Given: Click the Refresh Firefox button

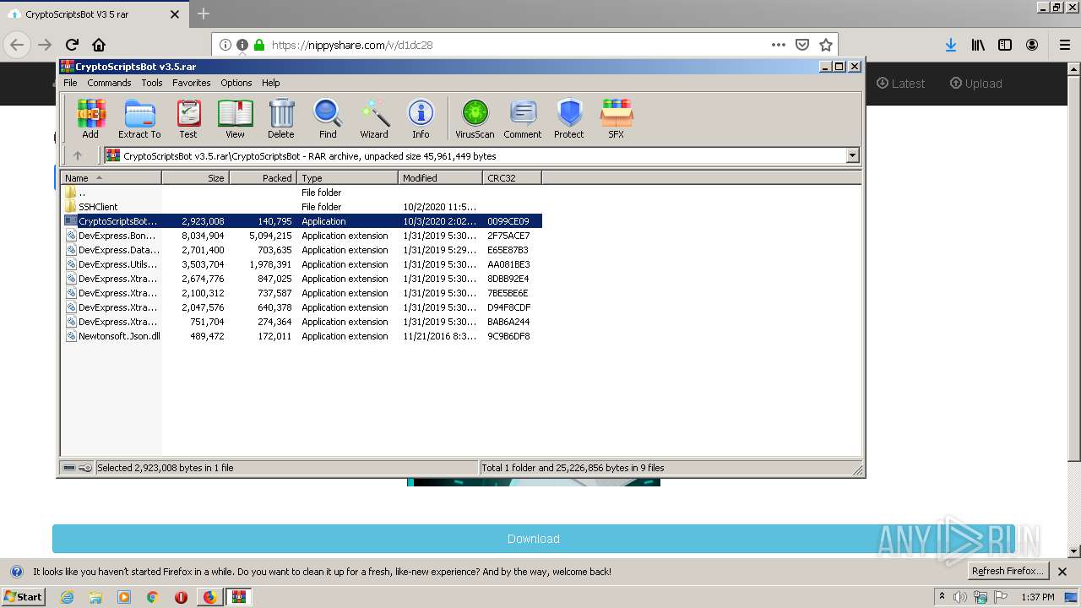Looking at the screenshot, I should (x=1008, y=571).
